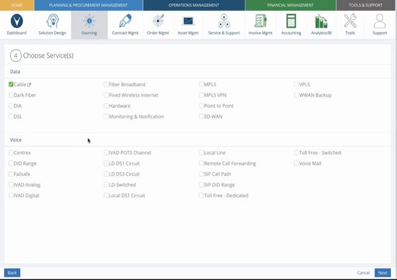Select Point to Point checkbox
397x280 pixels.
[x=201, y=106]
